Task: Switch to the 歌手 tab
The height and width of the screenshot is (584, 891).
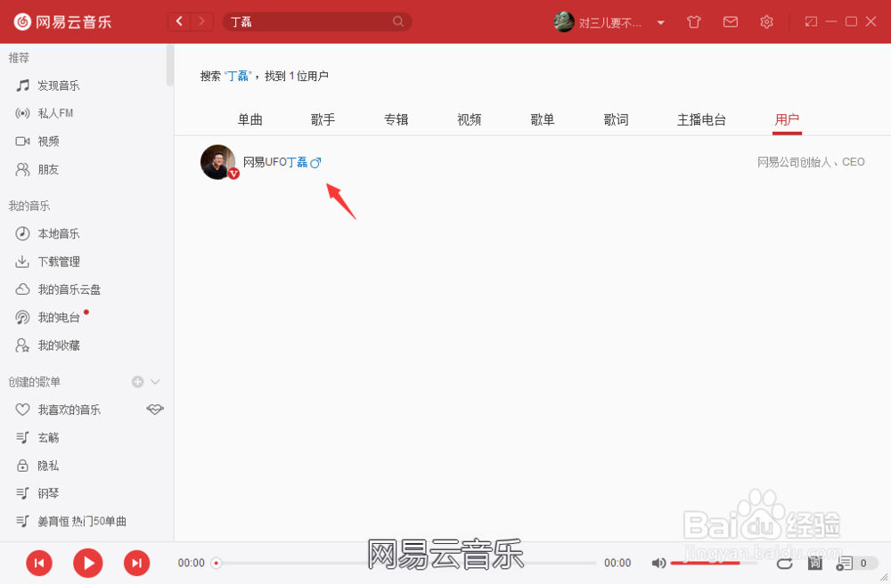Action: click(x=323, y=120)
